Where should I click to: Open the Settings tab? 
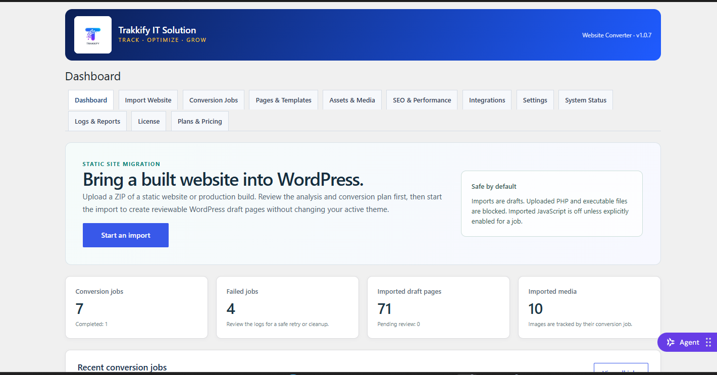coord(535,100)
